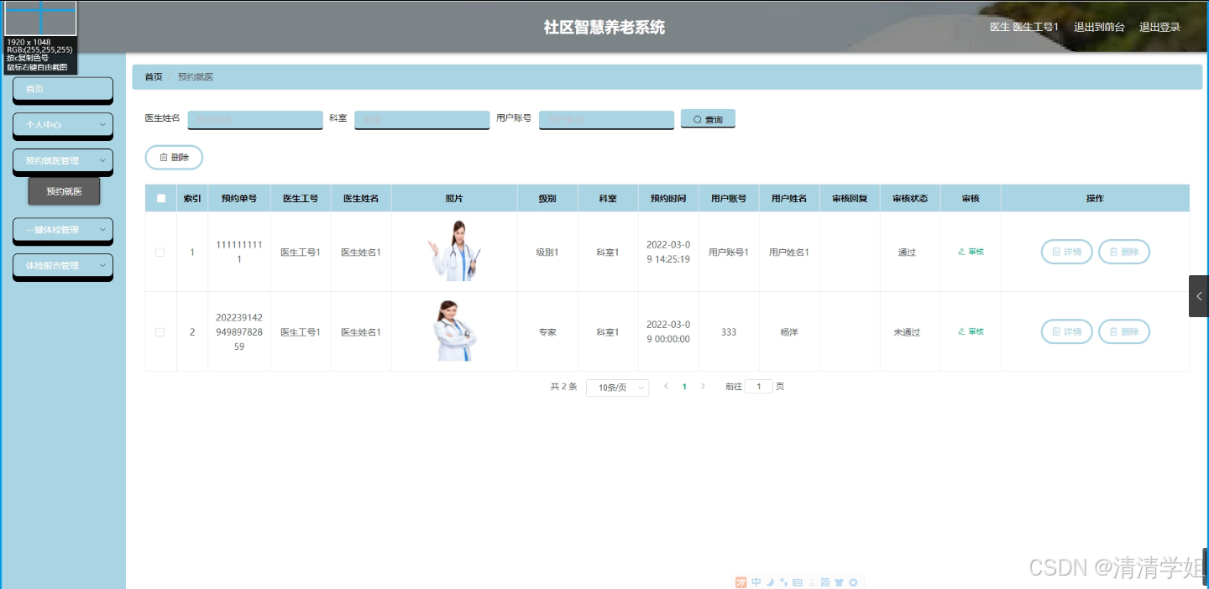1209x589 pixels.
Task: Focus the 科室 search field
Action: (x=422, y=120)
